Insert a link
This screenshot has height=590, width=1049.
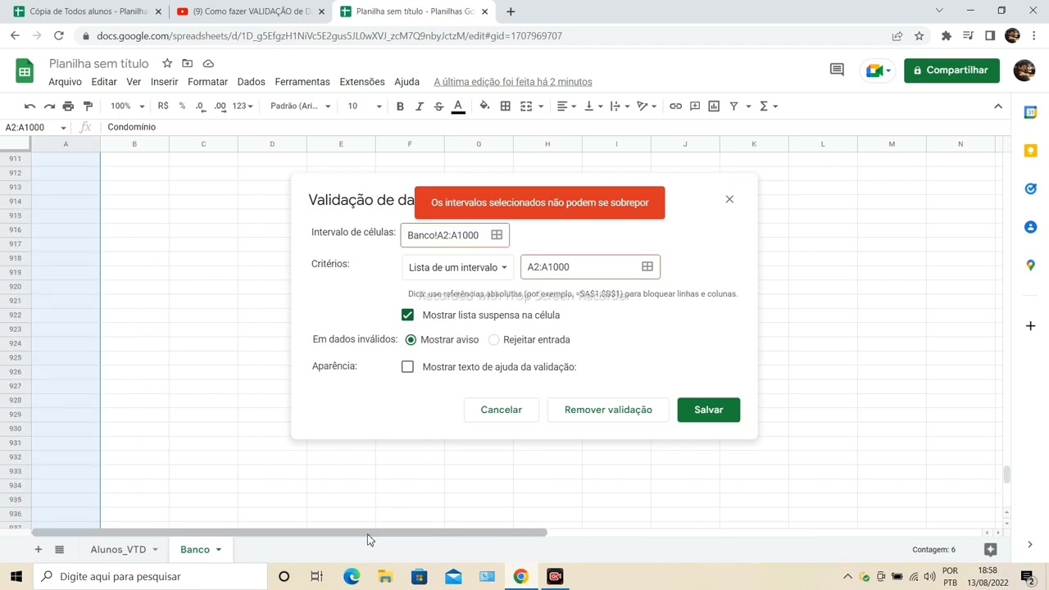(675, 106)
